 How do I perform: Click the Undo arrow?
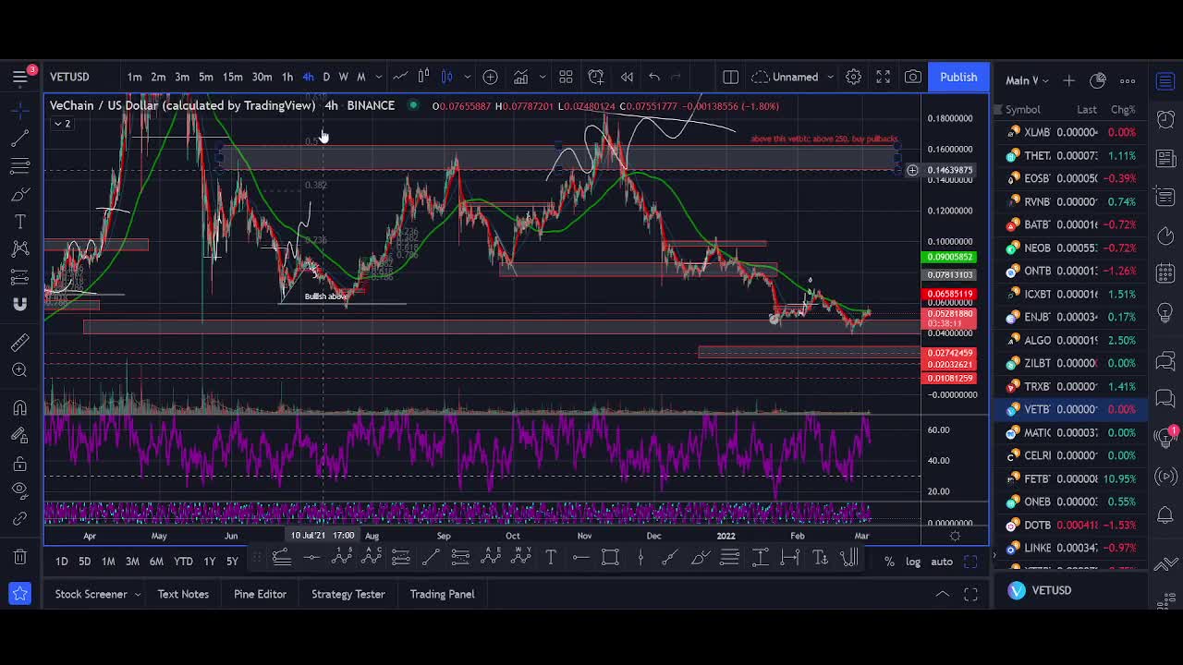[654, 77]
